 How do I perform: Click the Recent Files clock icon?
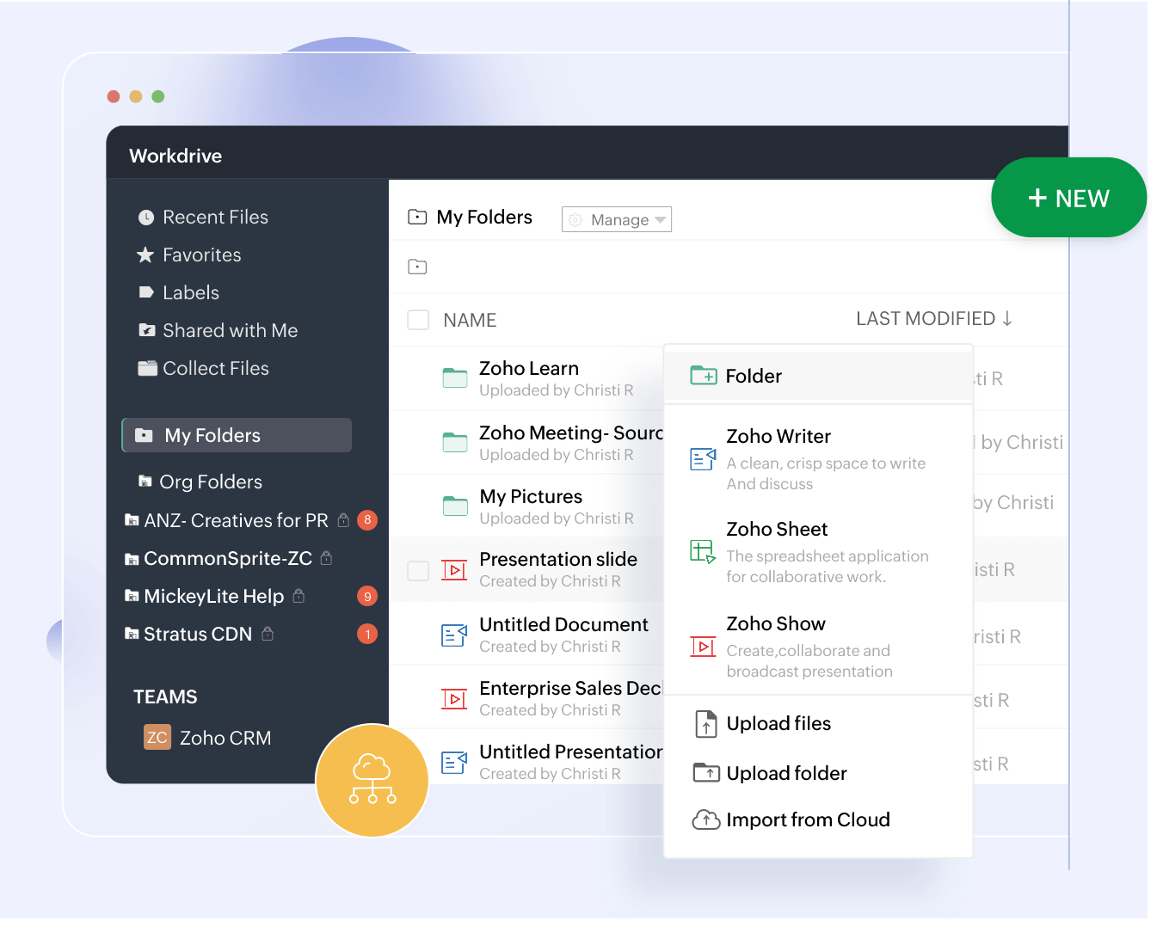pos(146,218)
